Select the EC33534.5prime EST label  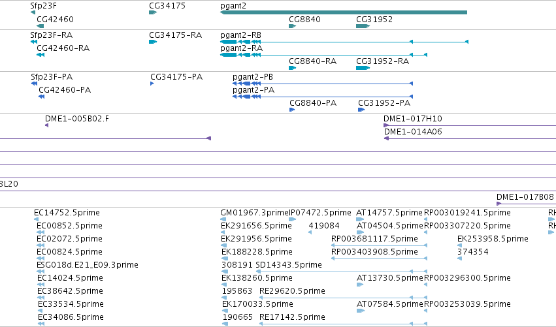(71, 304)
